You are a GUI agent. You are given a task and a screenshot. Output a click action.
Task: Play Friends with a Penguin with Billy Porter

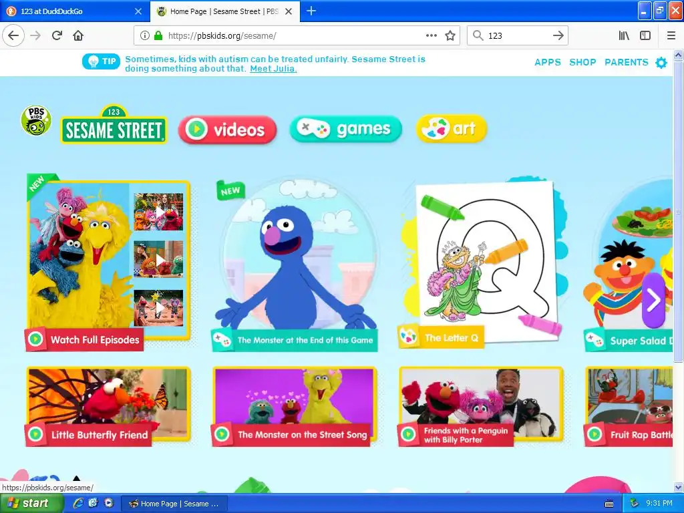point(481,407)
